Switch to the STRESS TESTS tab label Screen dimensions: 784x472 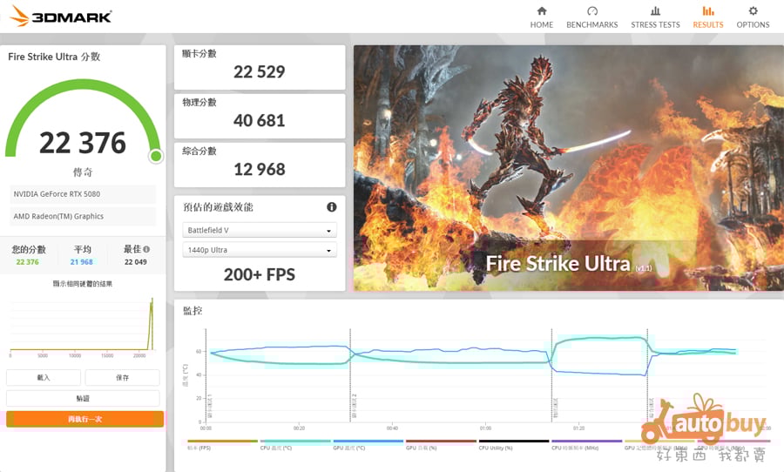pos(655,25)
